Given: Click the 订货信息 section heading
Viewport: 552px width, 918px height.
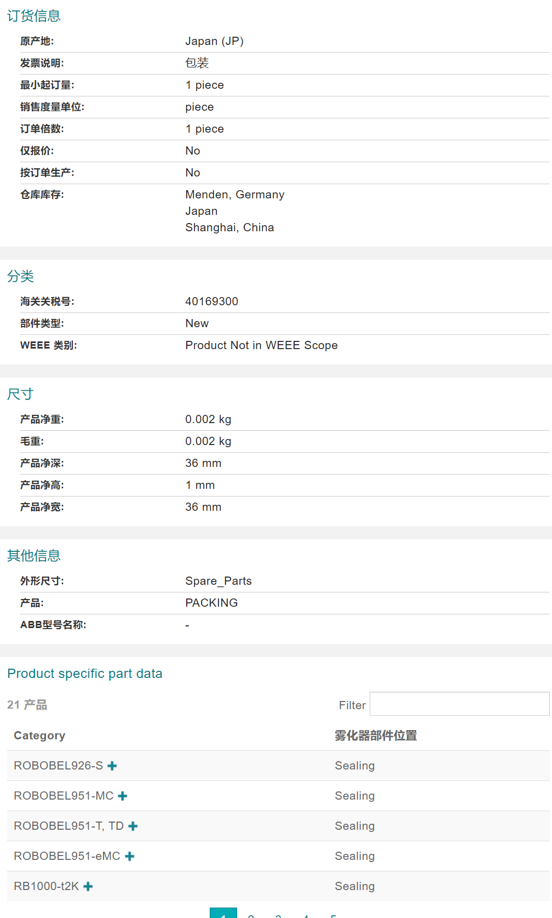Looking at the screenshot, I should (x=33, y=16).
